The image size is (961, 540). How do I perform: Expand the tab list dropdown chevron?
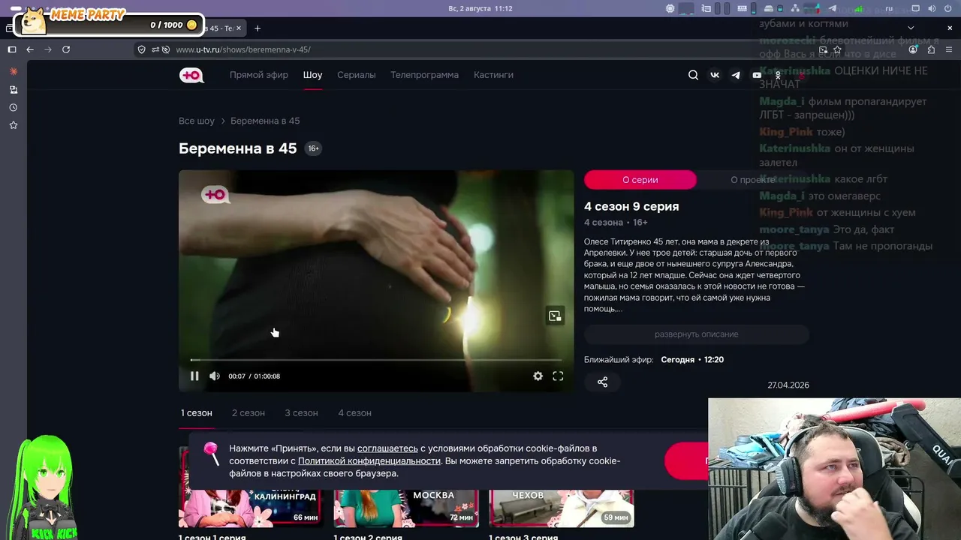(x=911, y=28)
